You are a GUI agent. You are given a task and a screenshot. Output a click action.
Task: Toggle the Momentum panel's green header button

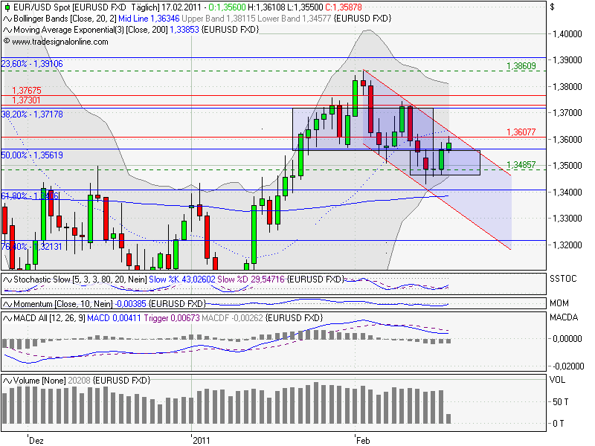(x=7, y=303)
